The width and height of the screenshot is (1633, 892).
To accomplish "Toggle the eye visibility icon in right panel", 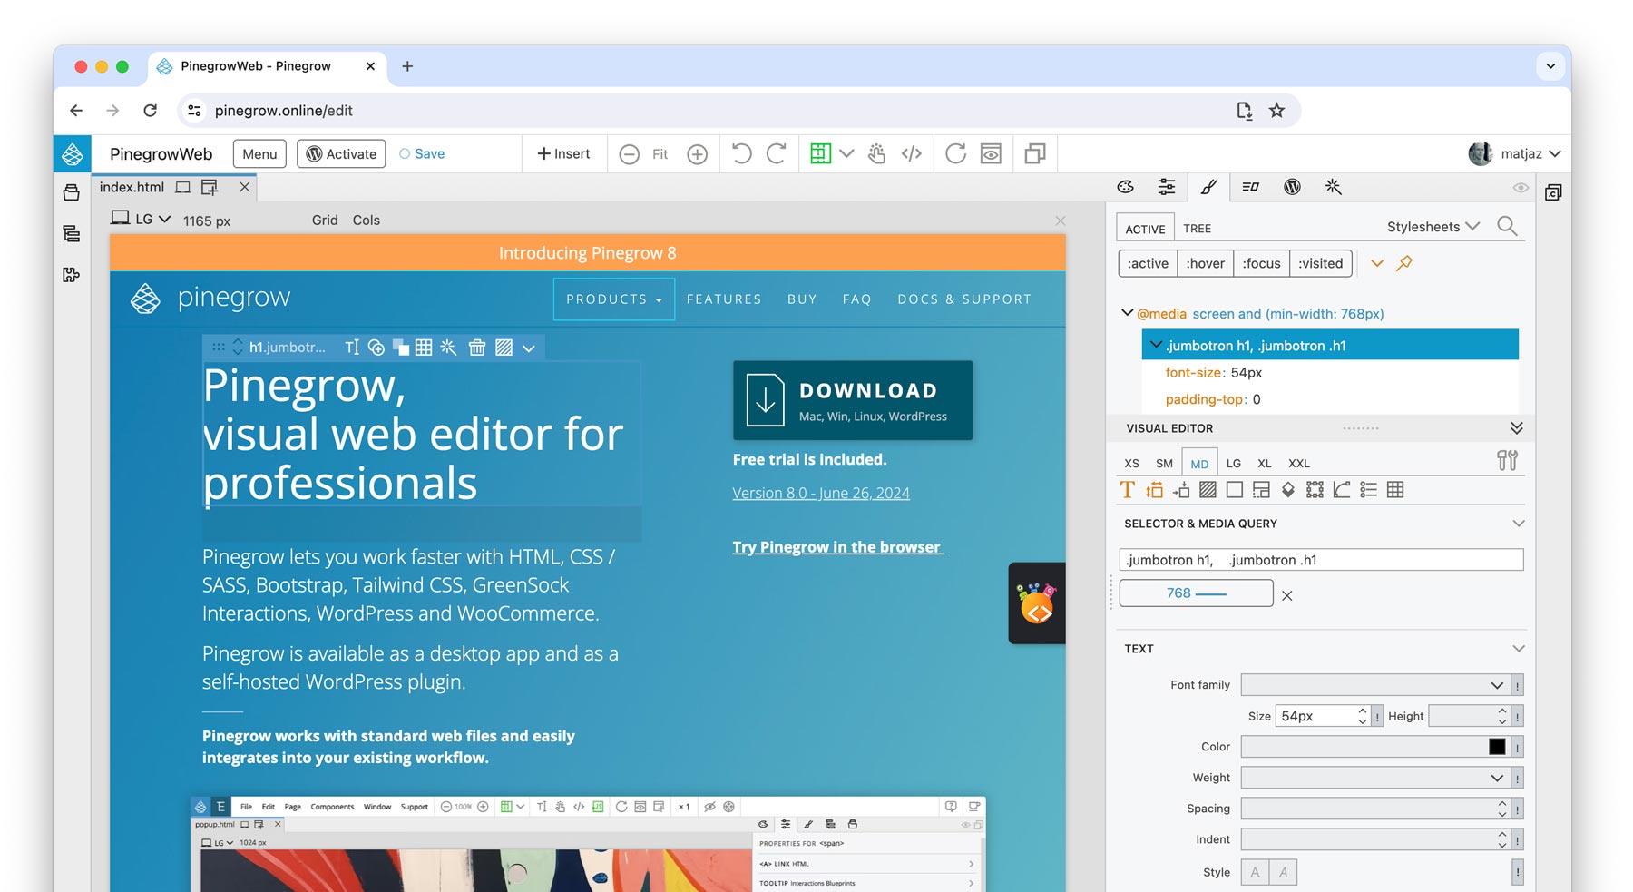I will point(1521,188).
